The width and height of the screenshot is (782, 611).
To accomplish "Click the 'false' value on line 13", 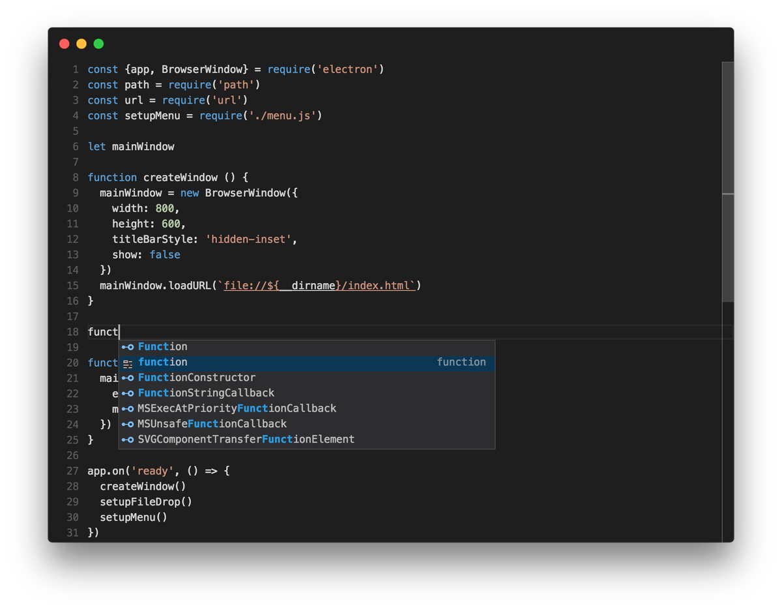I will pyautogui.click(x=165, y=255).
